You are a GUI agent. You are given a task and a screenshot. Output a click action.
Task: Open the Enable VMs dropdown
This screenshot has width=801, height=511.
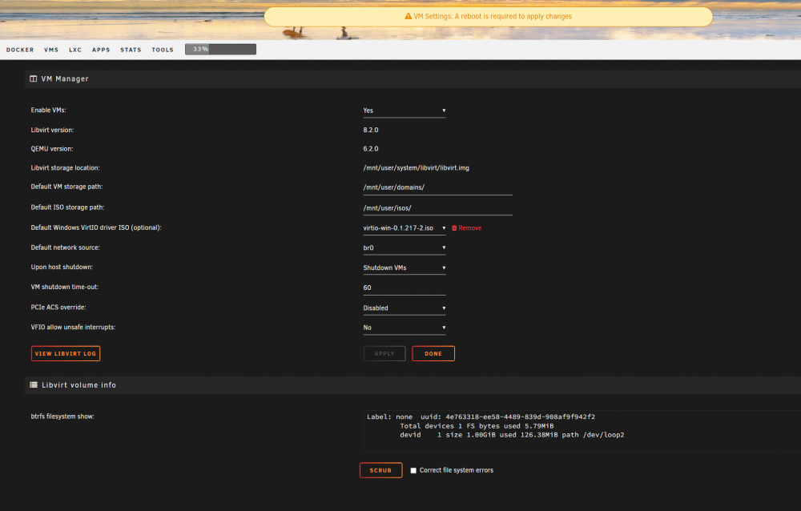pos(404,111)
